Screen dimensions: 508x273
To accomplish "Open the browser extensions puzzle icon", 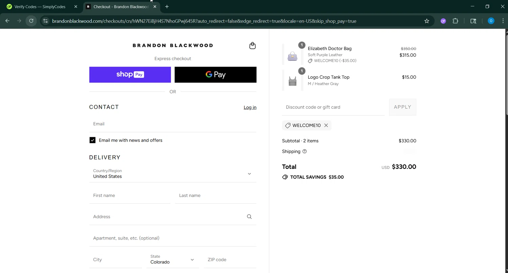I will coord(456,21).
